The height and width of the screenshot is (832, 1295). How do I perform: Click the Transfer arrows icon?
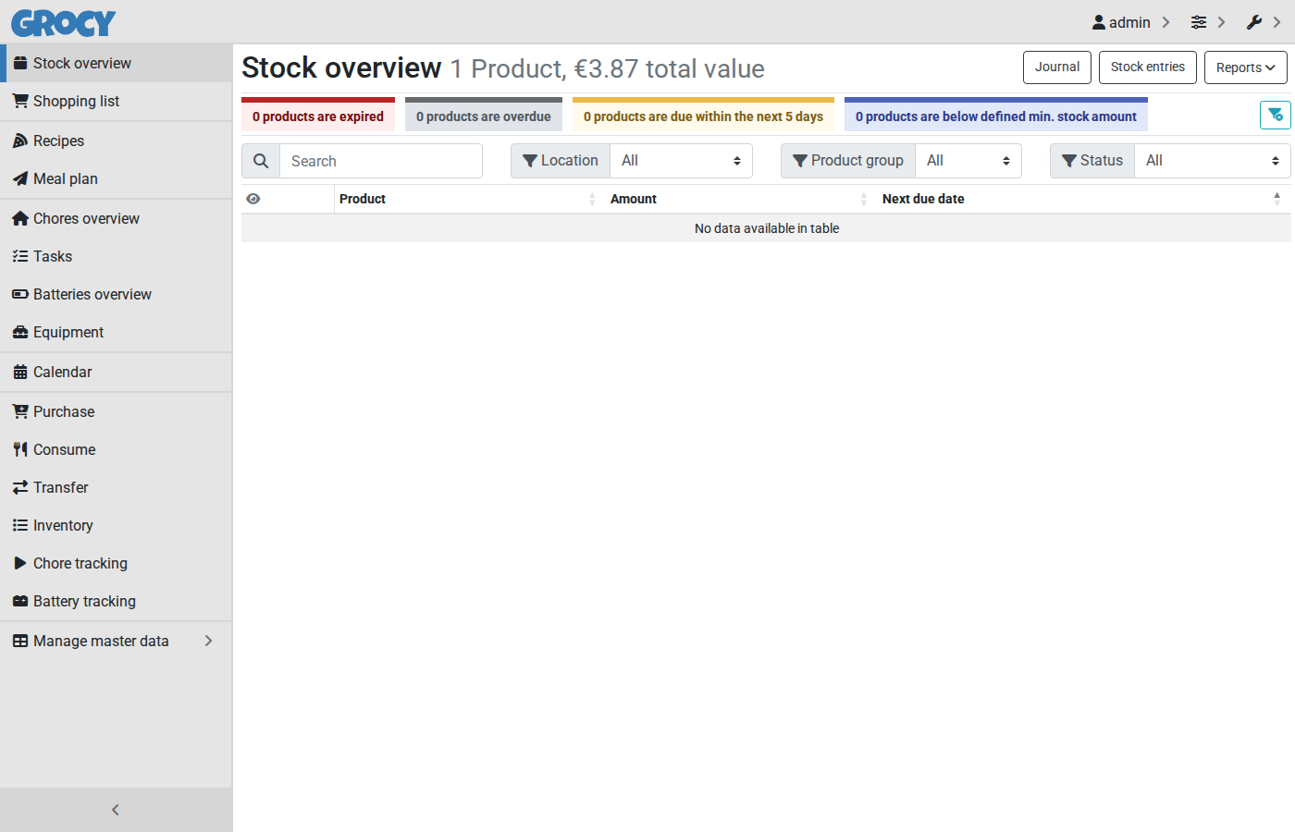coord(20,487)
